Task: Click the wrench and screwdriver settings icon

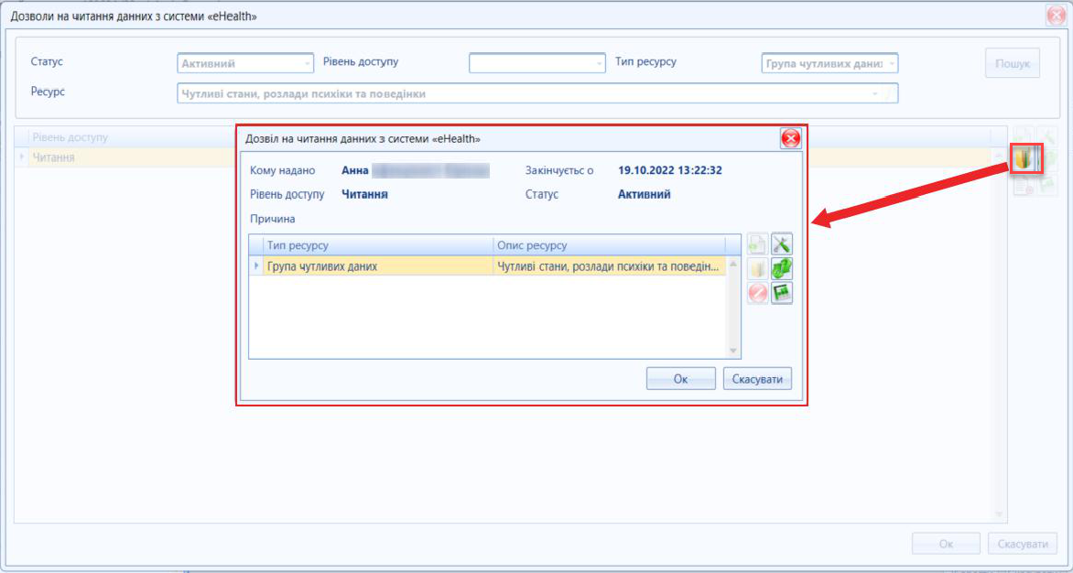Action: click(x=782, y=244)
